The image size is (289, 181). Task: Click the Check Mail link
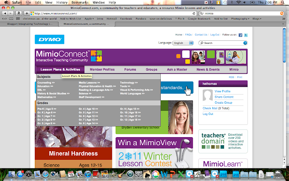point(210,108)
